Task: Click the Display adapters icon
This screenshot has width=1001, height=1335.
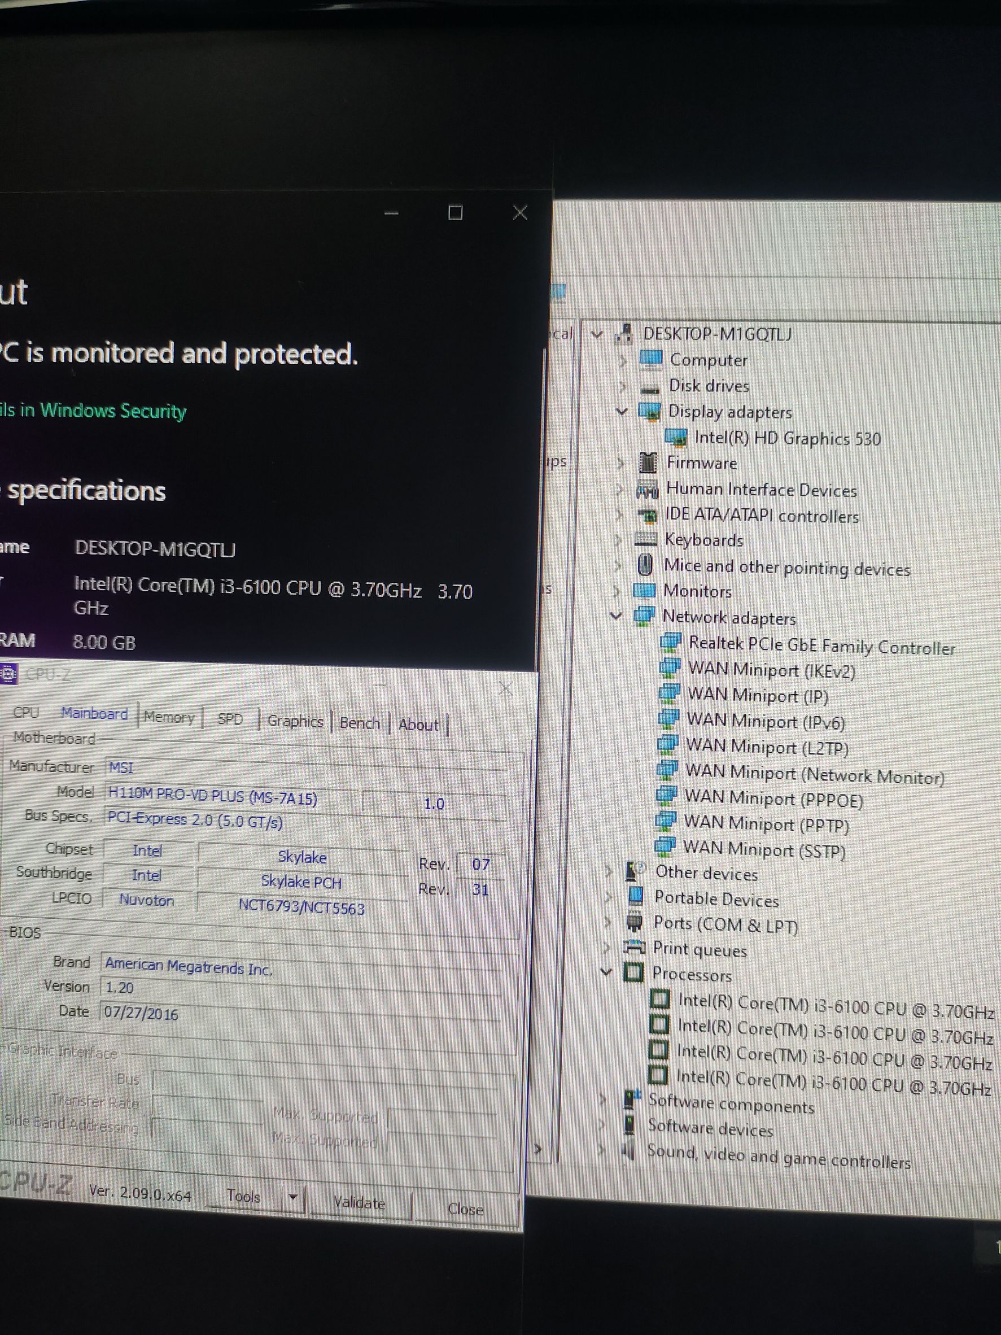Action: (649, 412)
